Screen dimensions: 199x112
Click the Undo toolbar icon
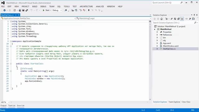(31, 10)
